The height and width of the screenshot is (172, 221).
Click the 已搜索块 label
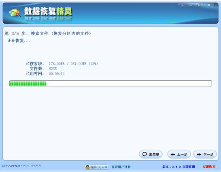click(35, 64)
